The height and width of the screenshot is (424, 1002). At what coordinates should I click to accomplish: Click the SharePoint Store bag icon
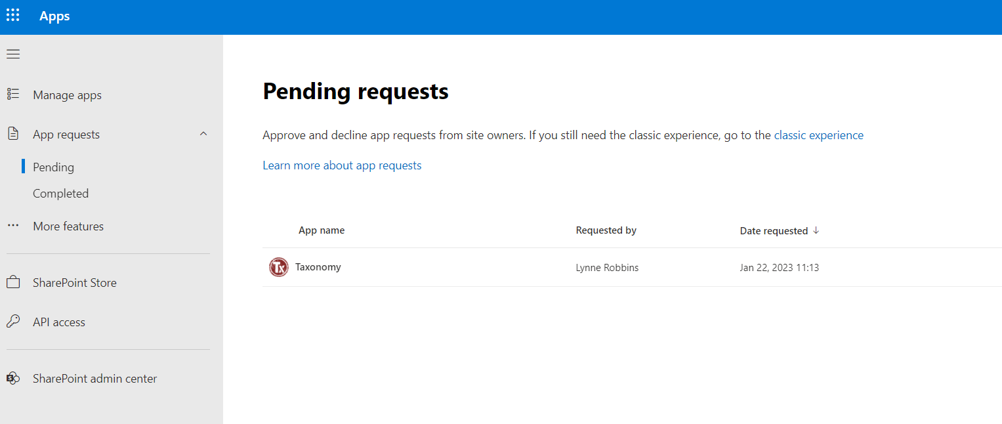tap(13, 283)
